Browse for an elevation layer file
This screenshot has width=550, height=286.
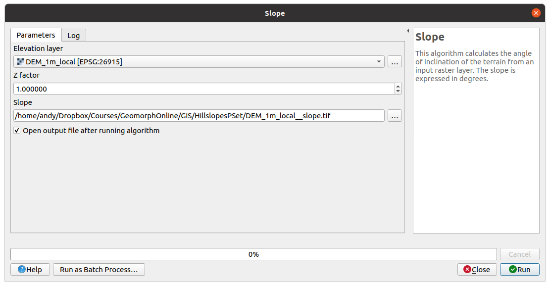pos(395,62)
